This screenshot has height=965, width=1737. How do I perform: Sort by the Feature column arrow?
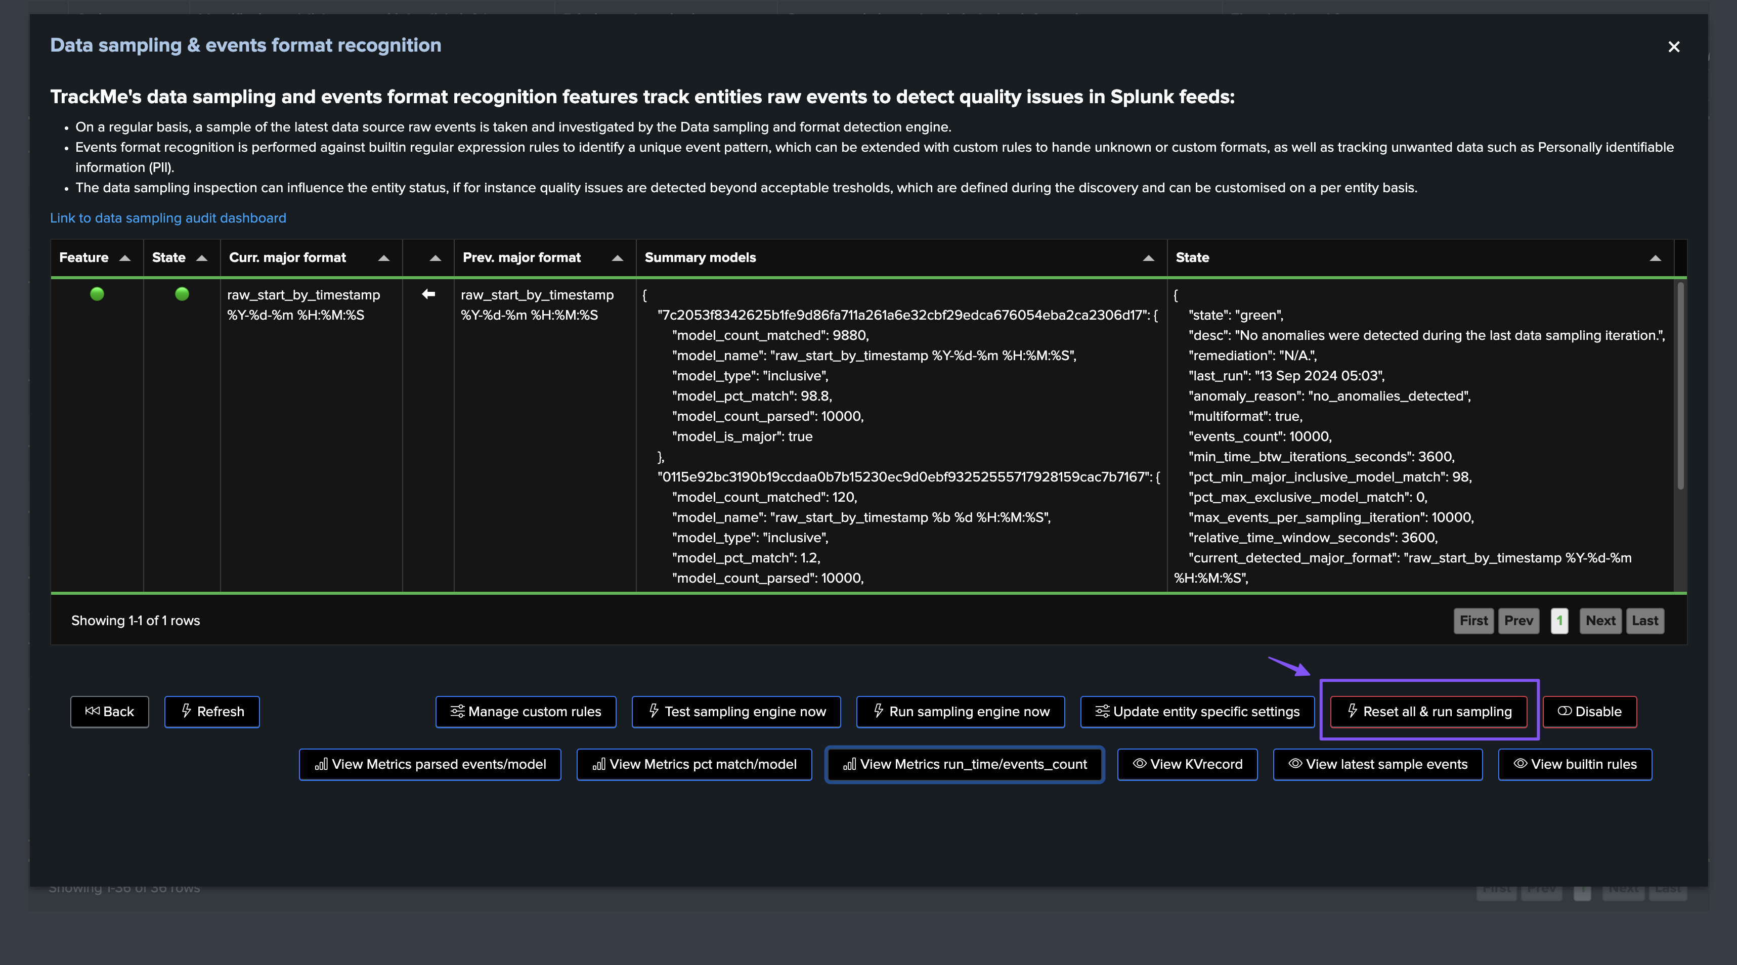125,258
